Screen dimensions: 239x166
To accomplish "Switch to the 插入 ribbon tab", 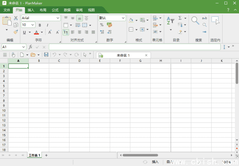I will (31, 10).
